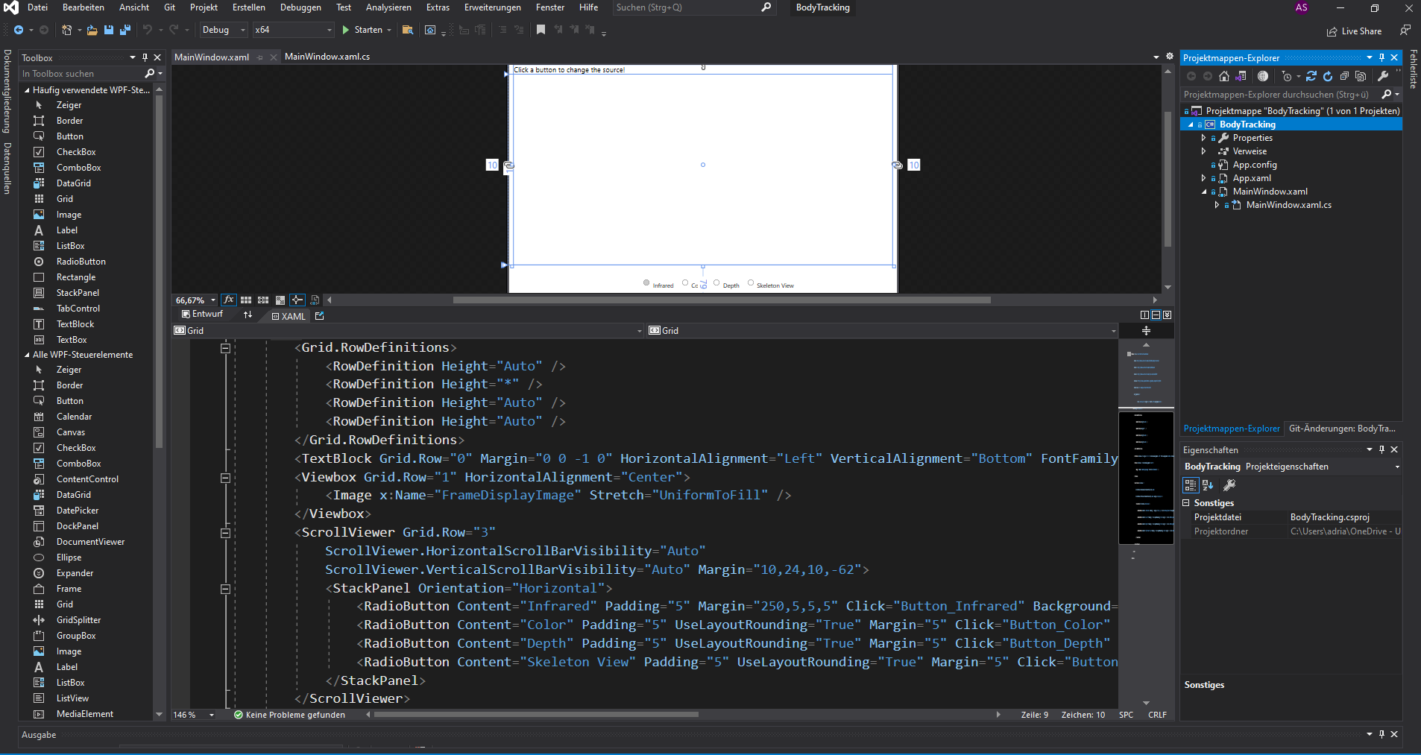
Task: Click the Live Share label
Action: pyautogui.click(x=1361, y=31)
